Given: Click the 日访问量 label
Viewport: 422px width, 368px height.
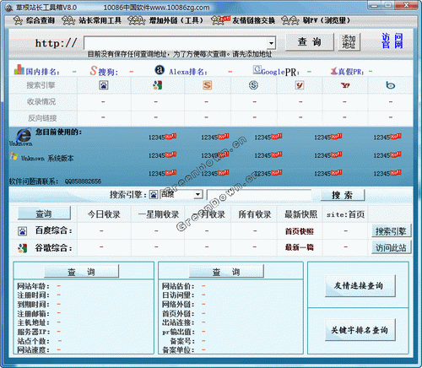Looking at the screenshot, I should pos(178,295).
